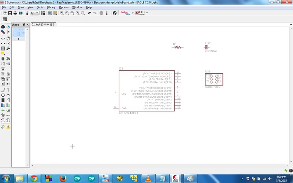Select the Circle tool
The width and height of the screenshot is (293, 183).
[3, 95]
